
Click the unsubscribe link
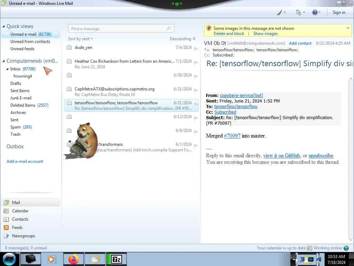point(321,156)
